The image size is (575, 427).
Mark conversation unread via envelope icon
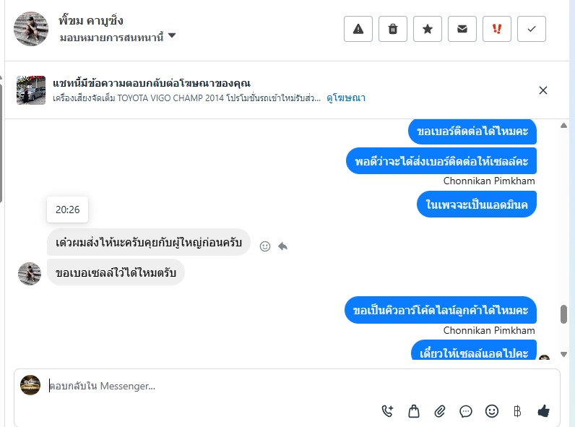click(462, 29)
